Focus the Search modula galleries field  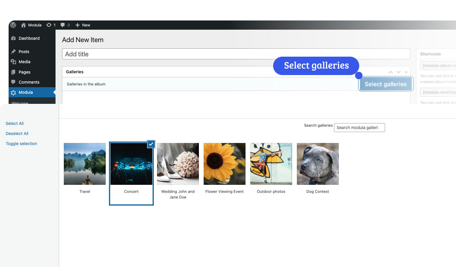359,128
